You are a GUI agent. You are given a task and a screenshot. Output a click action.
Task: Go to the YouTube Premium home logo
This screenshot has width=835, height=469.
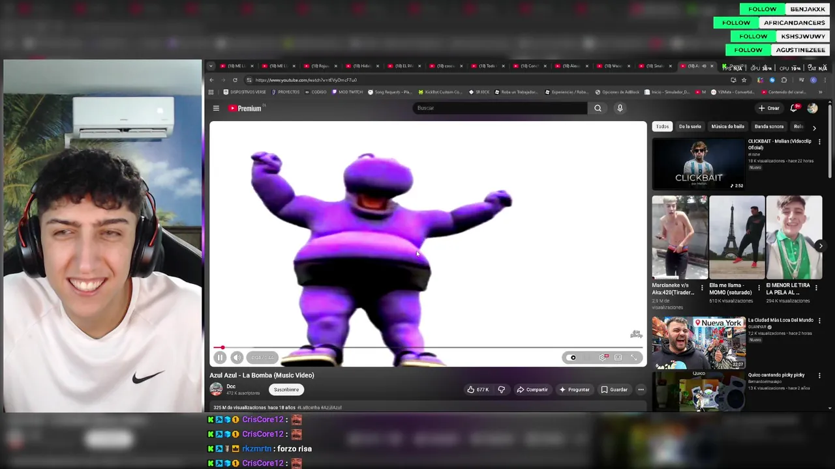(245, 108)
